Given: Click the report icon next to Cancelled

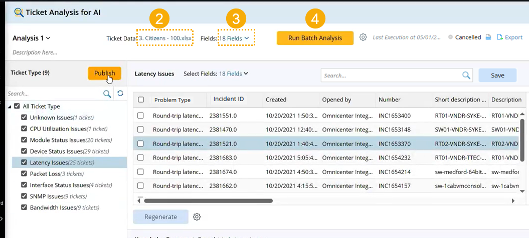Looking at the screenshot, I should [x=488, y=37].
